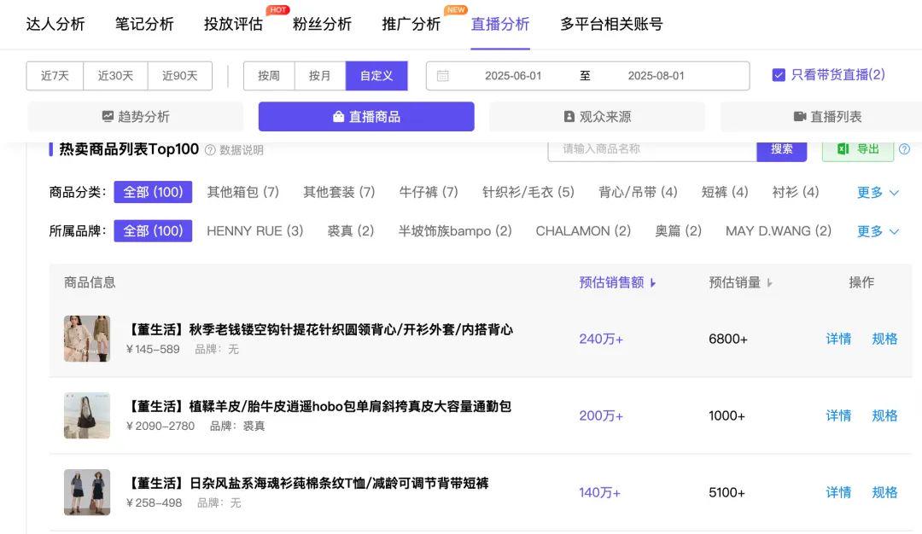This screenshot has height=534, width=922.
Task: Open the 趋势分析 section
Action: [x=135, y=116]
